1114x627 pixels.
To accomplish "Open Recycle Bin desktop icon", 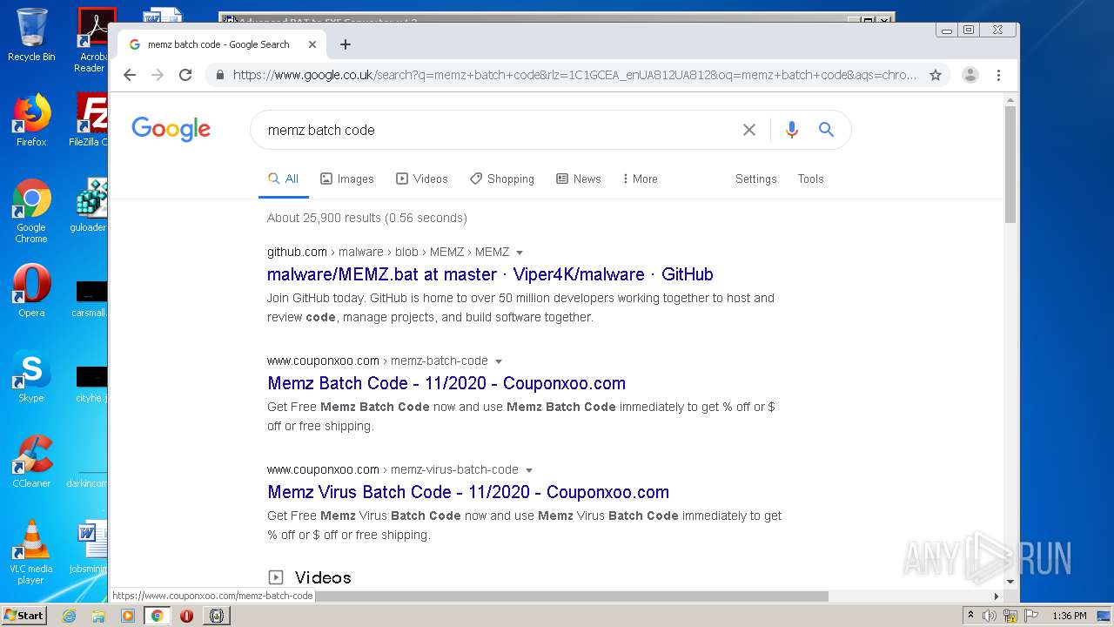I will (x=31, y=35).
